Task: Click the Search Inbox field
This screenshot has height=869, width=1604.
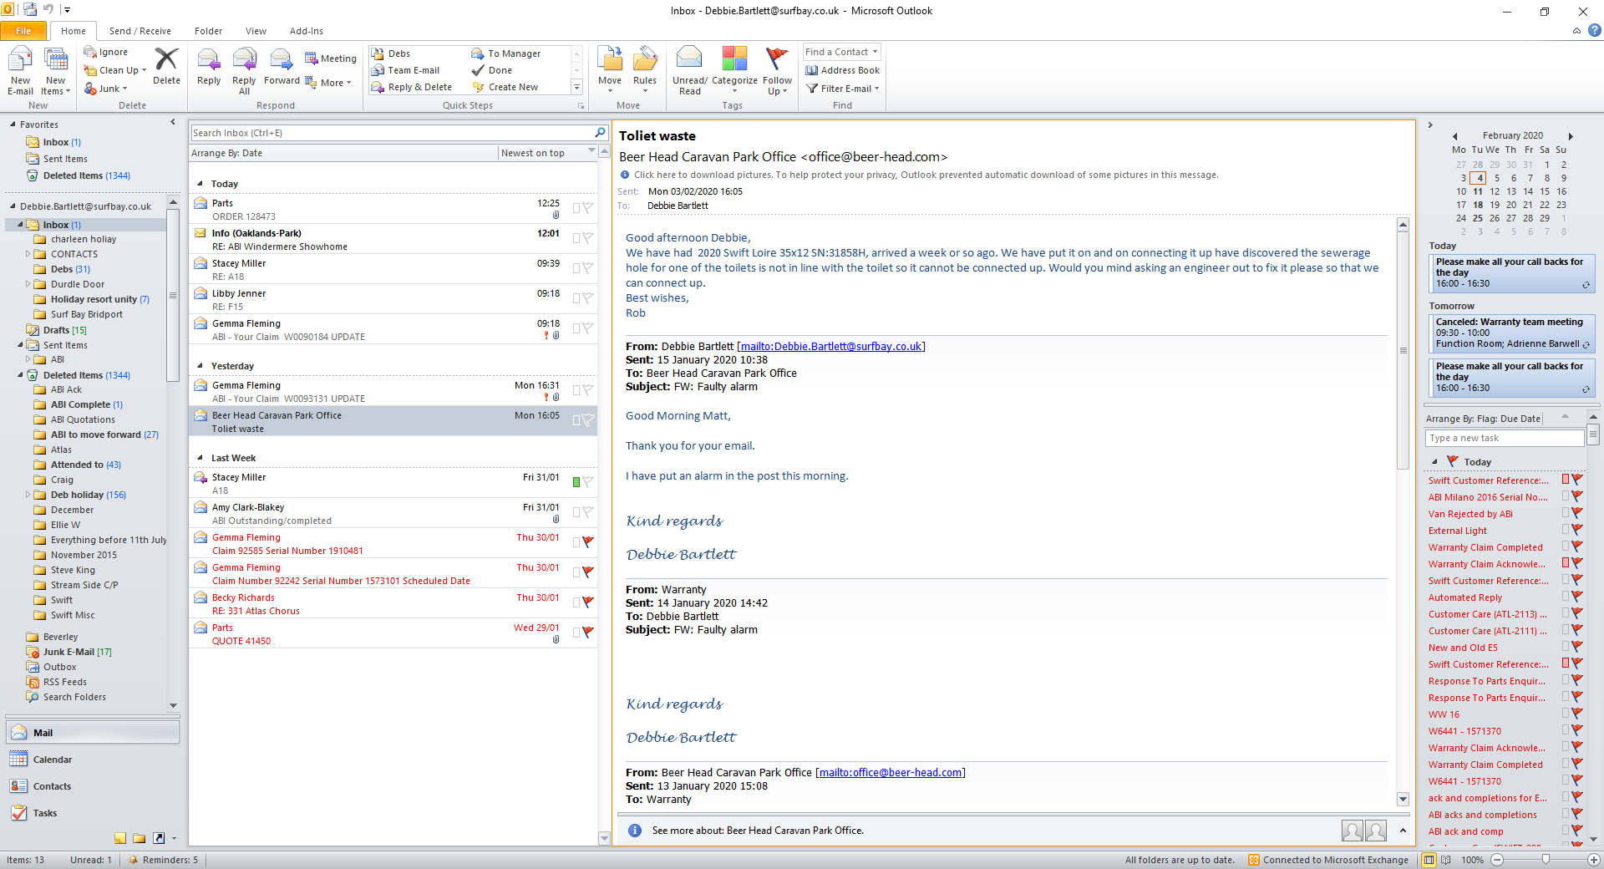Action: [392, 133]
